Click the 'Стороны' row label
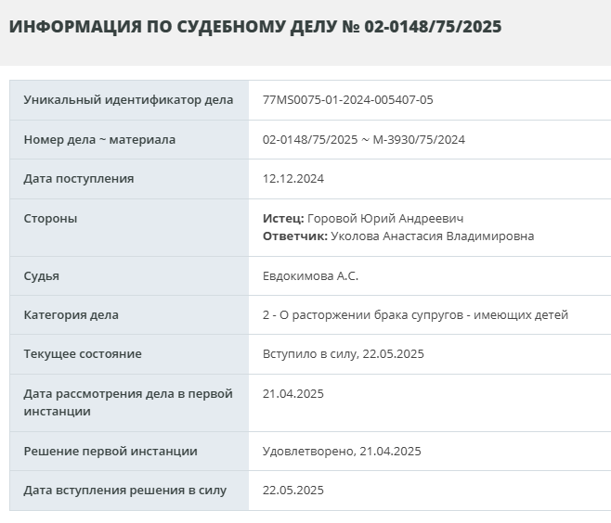This screenshot has width=611, height=523. (x=50, y=219)
